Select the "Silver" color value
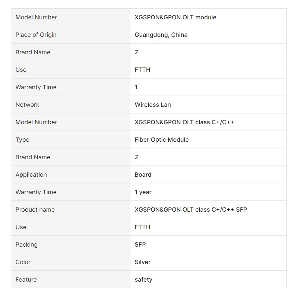Viewport: 301px width, 292px height. tap(143, 262)
